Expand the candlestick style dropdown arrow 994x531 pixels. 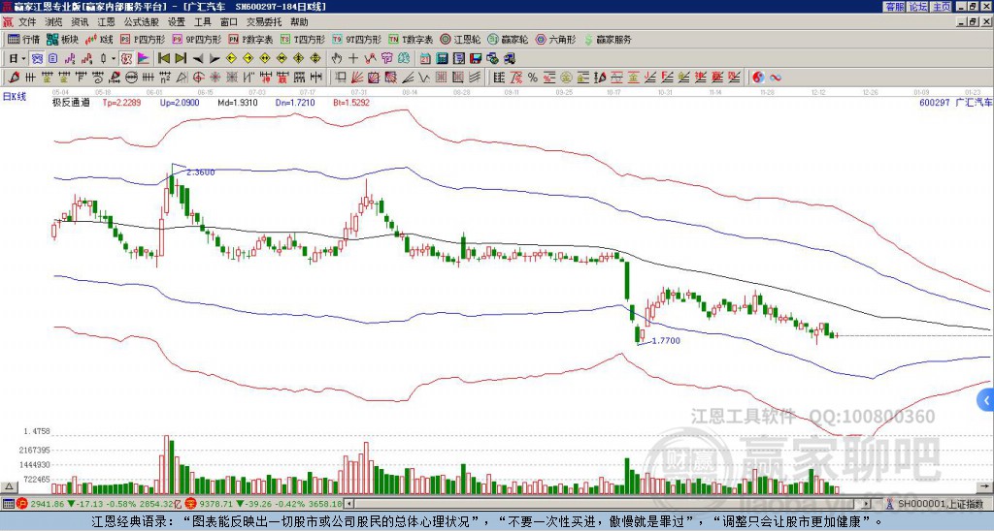pos(114,59)
